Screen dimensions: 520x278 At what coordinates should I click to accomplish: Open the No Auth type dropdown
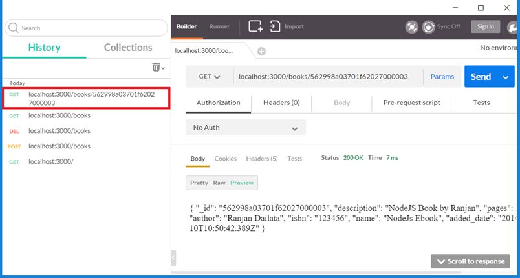click(x=245, y=128)
